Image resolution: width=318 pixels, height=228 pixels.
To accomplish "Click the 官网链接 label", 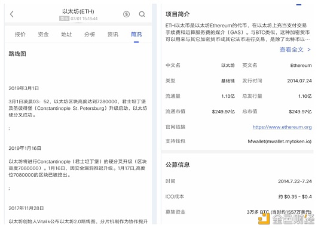I will pyautogui.click(x=175, y=127).
